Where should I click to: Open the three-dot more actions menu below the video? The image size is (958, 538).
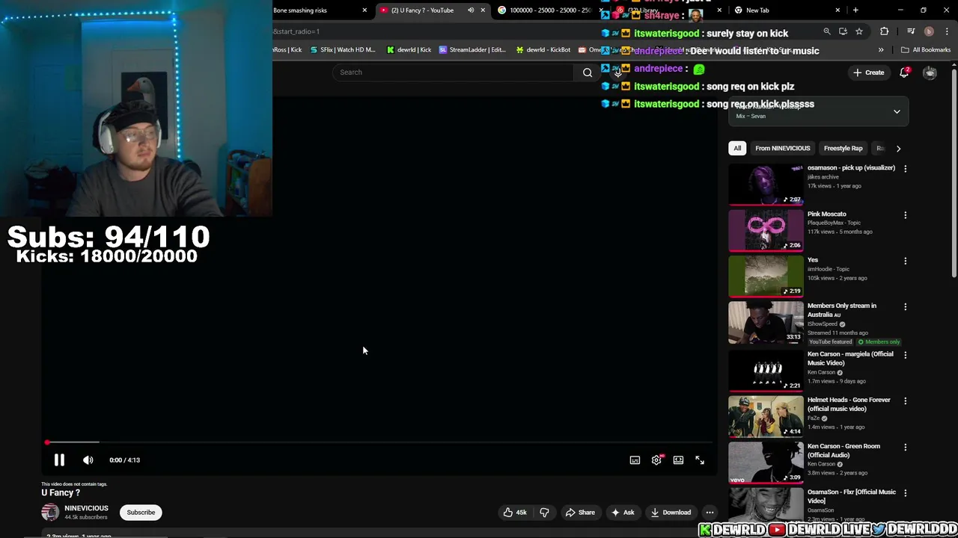coord(710,513)
